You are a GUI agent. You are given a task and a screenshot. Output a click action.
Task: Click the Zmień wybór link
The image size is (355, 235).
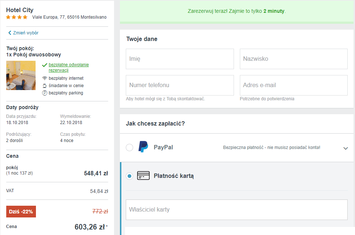tap(26, 33)
